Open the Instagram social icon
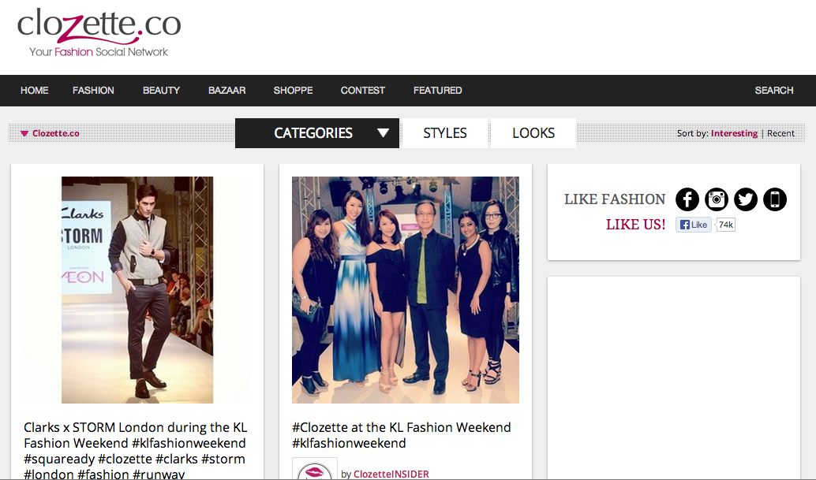The width and height of the screenshot is (816, 480). click(717, 199)
